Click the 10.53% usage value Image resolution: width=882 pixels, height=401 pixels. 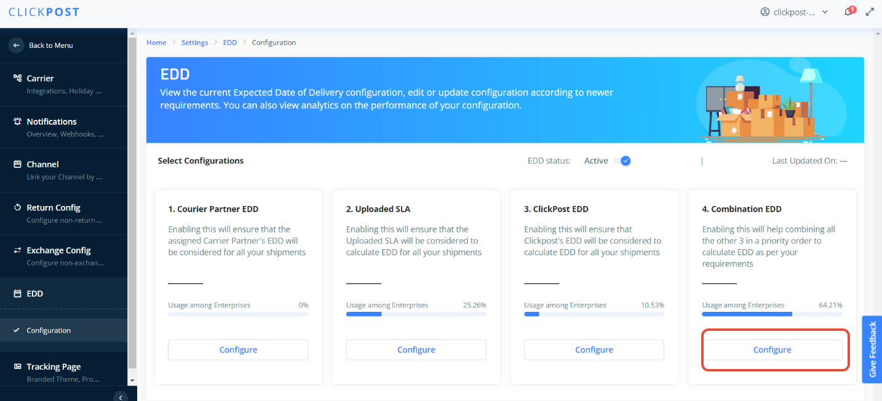(653, 305)
